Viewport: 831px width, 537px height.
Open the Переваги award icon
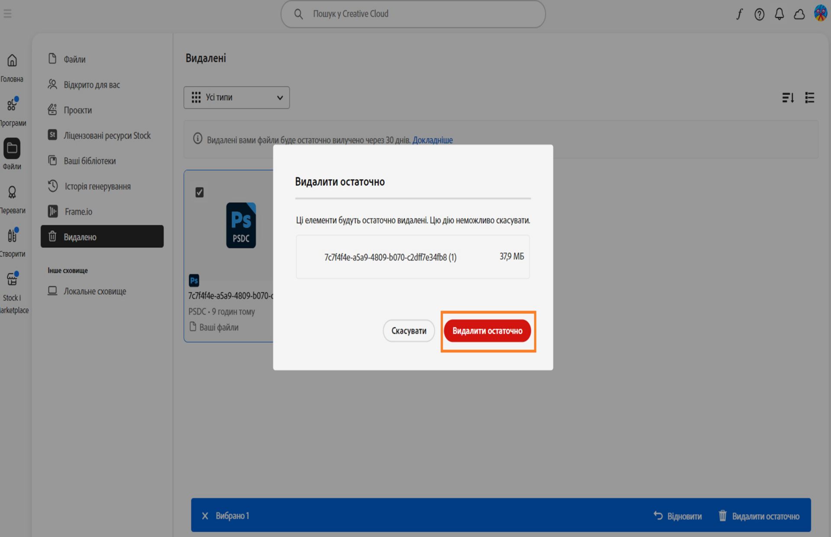click(12, 192)
